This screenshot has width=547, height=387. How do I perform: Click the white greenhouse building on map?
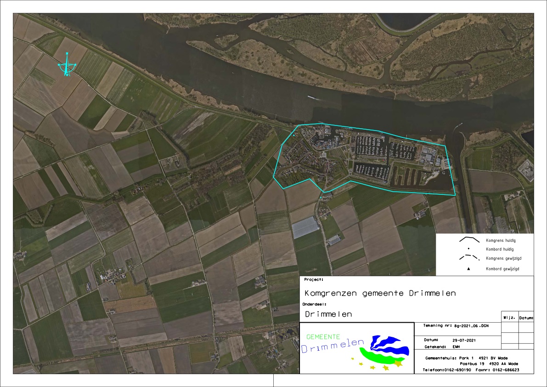click(305, 228)
